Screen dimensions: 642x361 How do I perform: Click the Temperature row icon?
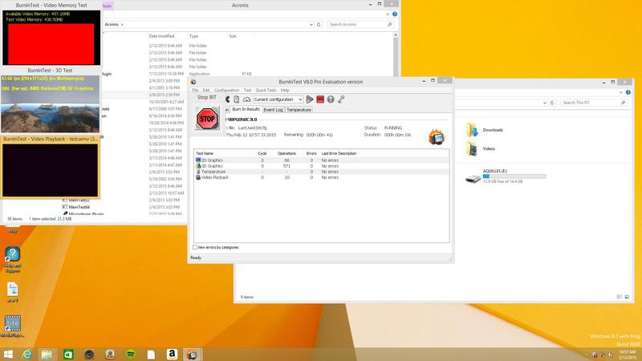pos(198,172)
